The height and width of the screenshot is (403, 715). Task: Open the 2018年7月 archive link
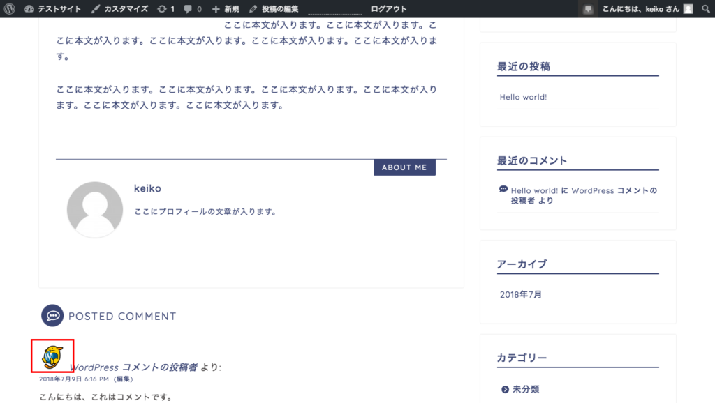(x=521, y=295)
